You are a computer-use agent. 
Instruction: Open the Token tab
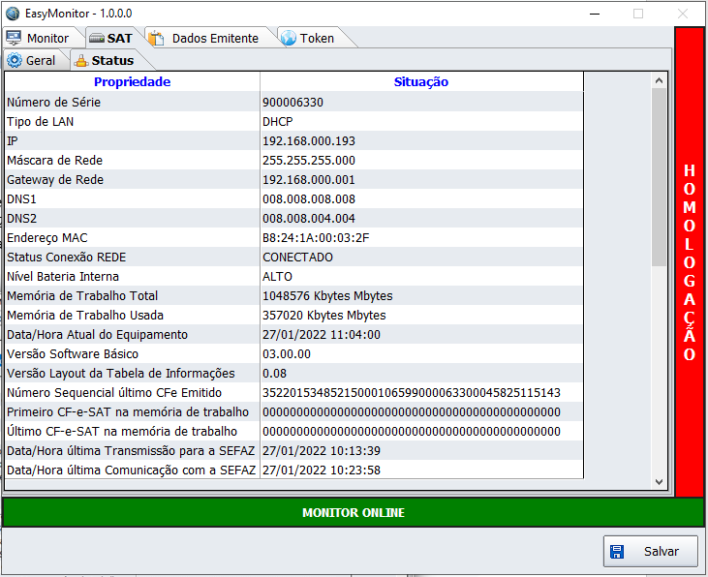[317, 39]
